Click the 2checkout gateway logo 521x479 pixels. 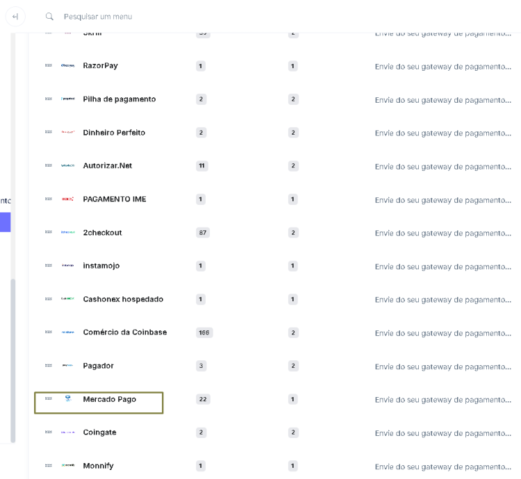pyautogui.click(x=68, y=233)
